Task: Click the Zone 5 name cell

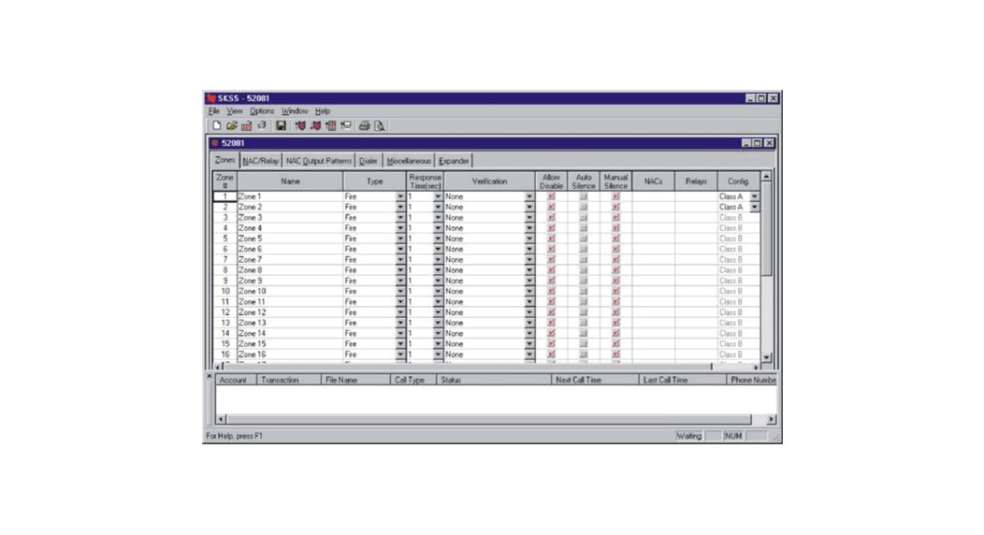Action: 290,239
